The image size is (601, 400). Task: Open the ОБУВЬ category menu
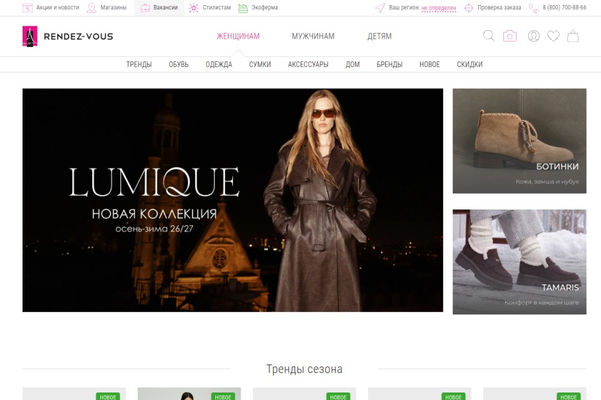pos(178,64)
